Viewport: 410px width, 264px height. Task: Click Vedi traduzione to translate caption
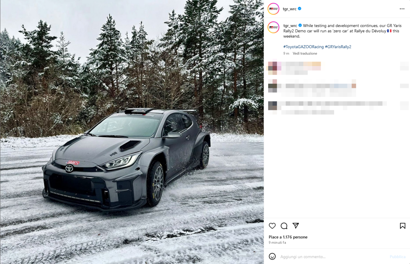pyautogui.click(x=305, y=54)
